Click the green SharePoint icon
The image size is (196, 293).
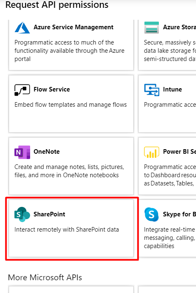pos(22,214)
